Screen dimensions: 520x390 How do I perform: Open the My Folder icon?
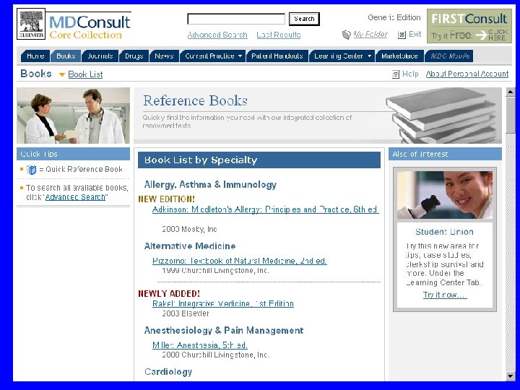coord(346,35)
